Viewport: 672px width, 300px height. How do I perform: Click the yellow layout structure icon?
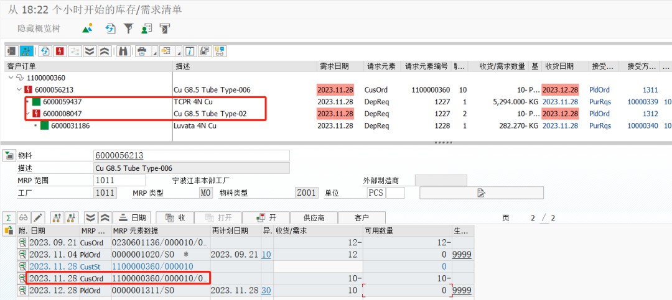(x=166, y=52)
